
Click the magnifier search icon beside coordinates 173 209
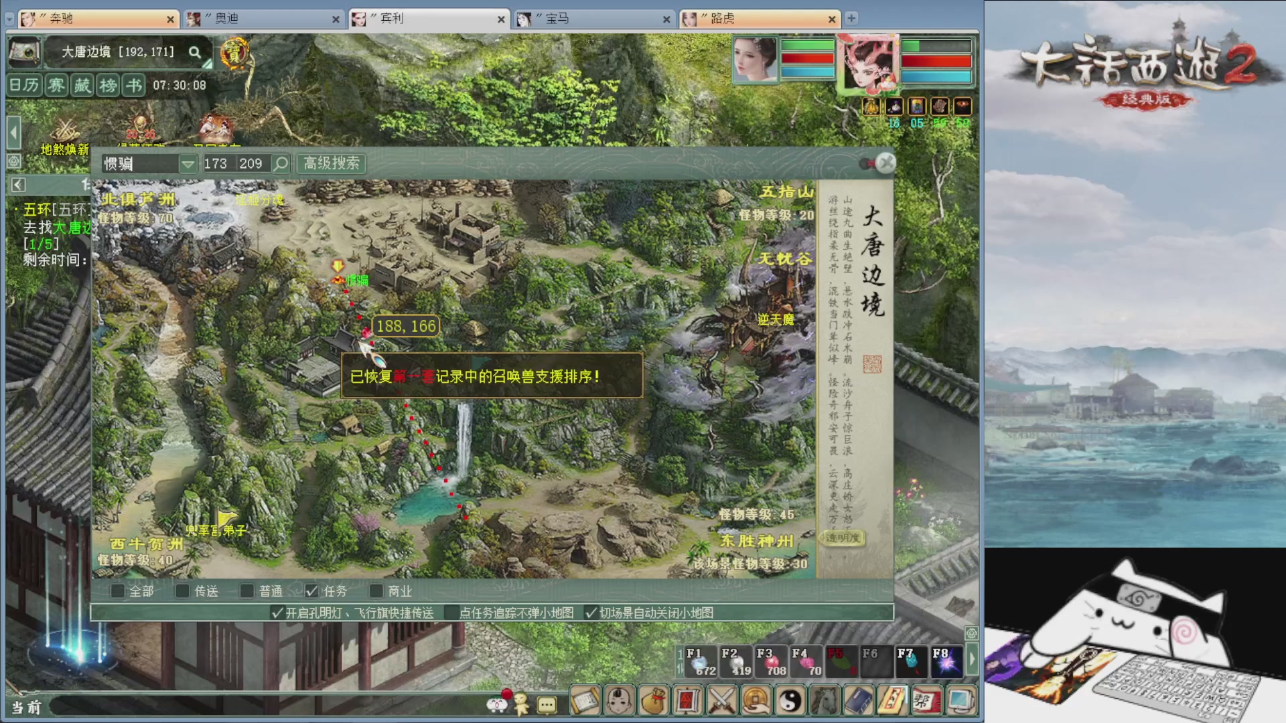pos(281,163)
